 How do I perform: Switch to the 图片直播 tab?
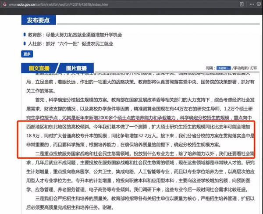76,68
